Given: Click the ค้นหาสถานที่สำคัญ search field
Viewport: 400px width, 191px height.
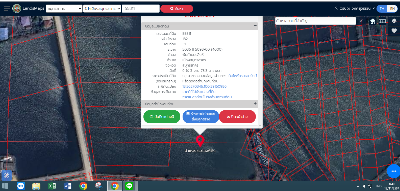Looking at the screenshot, I should click(315, 21).
